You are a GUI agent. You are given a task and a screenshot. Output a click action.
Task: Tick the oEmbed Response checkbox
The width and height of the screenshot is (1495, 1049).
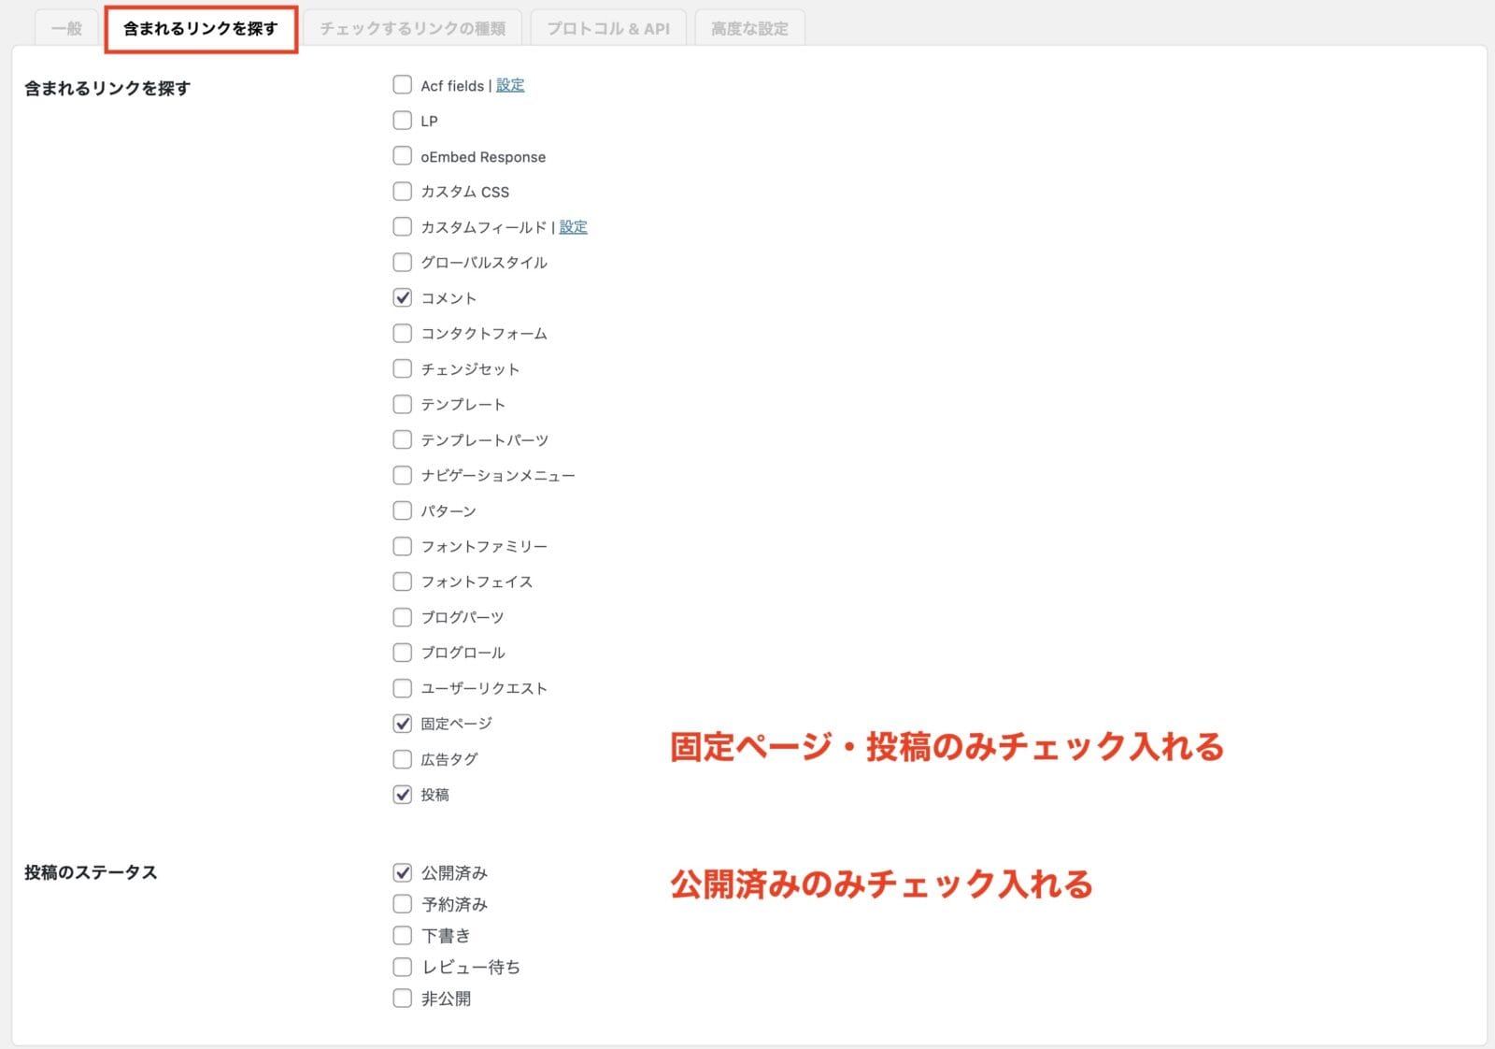pyautogui.click(x=403, y=156)
